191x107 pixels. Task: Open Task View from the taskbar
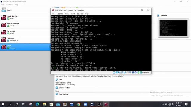coord(23,104)
